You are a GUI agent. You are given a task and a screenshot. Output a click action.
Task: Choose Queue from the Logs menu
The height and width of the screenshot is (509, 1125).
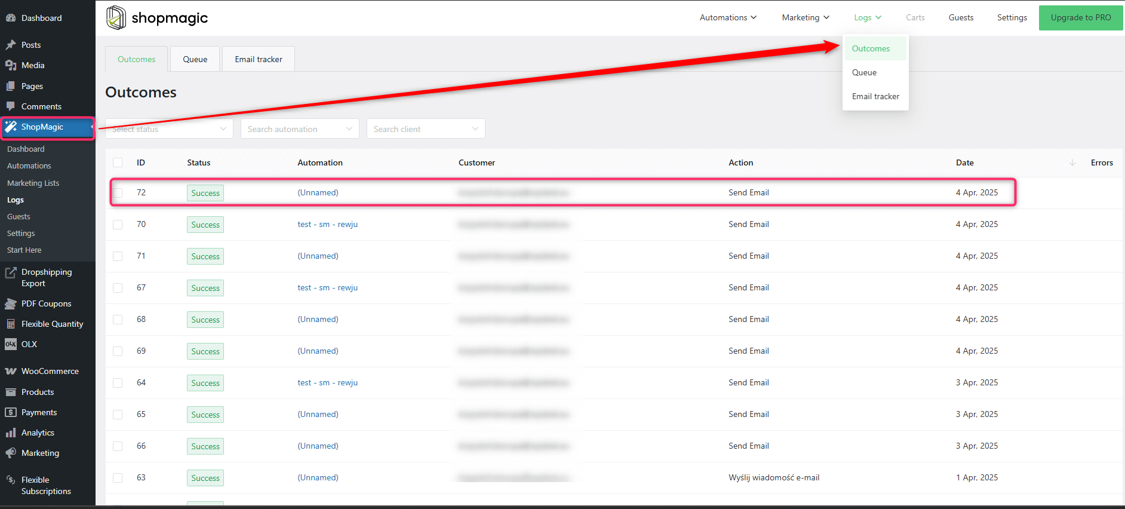(864, 72)
